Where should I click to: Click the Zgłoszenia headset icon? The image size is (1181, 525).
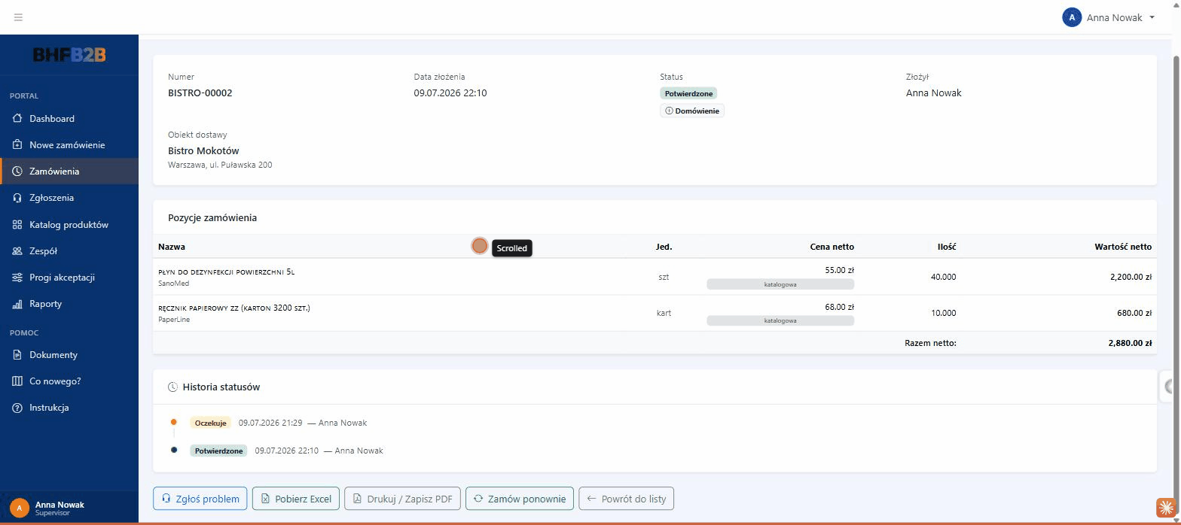pyautogui.click(x=17, y=198)
